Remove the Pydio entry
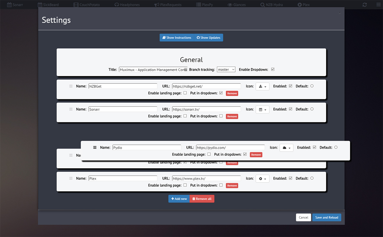The height and width of the screenshot is (237, 383). 256,155
